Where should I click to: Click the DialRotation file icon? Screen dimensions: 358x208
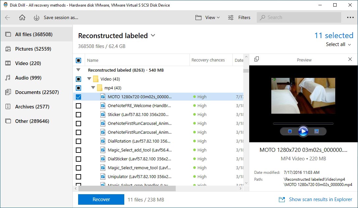tap(103, 141)
